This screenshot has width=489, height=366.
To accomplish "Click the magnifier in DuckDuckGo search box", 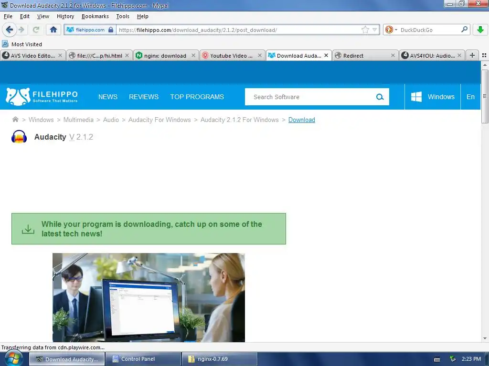I will 464,30.
